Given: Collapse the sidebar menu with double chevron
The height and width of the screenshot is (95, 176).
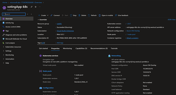Looking at the screenshot, I should point(31,14).
